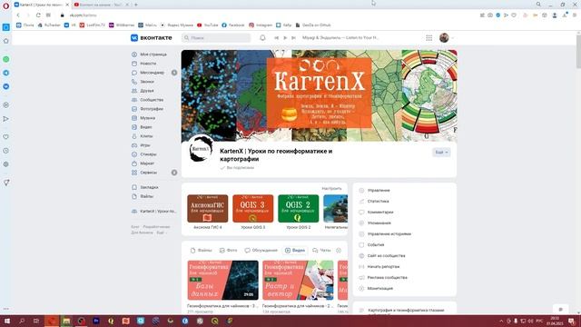Screen dimensions: 581x327
Task: Open KartenX community shortcut in left menu
Action: coord(154,212)
